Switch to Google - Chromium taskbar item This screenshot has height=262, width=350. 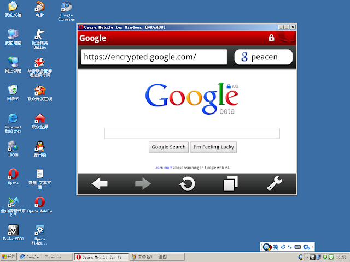tap(45, 257)
